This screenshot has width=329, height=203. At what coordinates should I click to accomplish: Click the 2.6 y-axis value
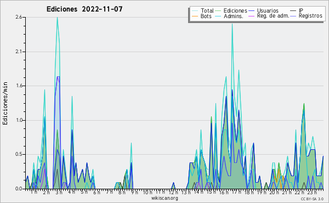click(x=19, y=17)
